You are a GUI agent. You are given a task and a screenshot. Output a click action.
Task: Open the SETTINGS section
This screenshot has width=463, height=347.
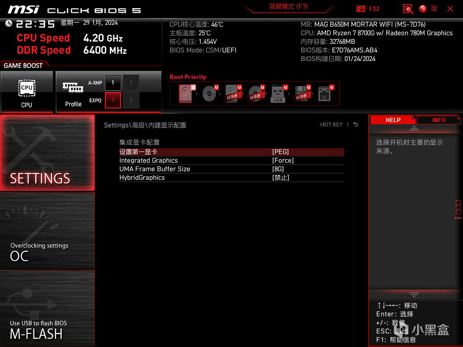pyautogui.click(x=47, y=153)
